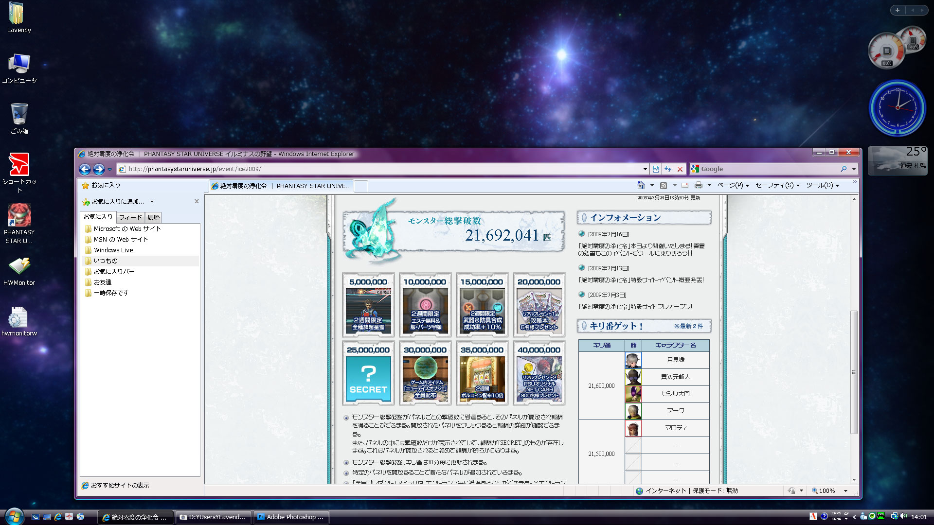
Task: Open the Windows Start orb
Action: click(14, 516)
